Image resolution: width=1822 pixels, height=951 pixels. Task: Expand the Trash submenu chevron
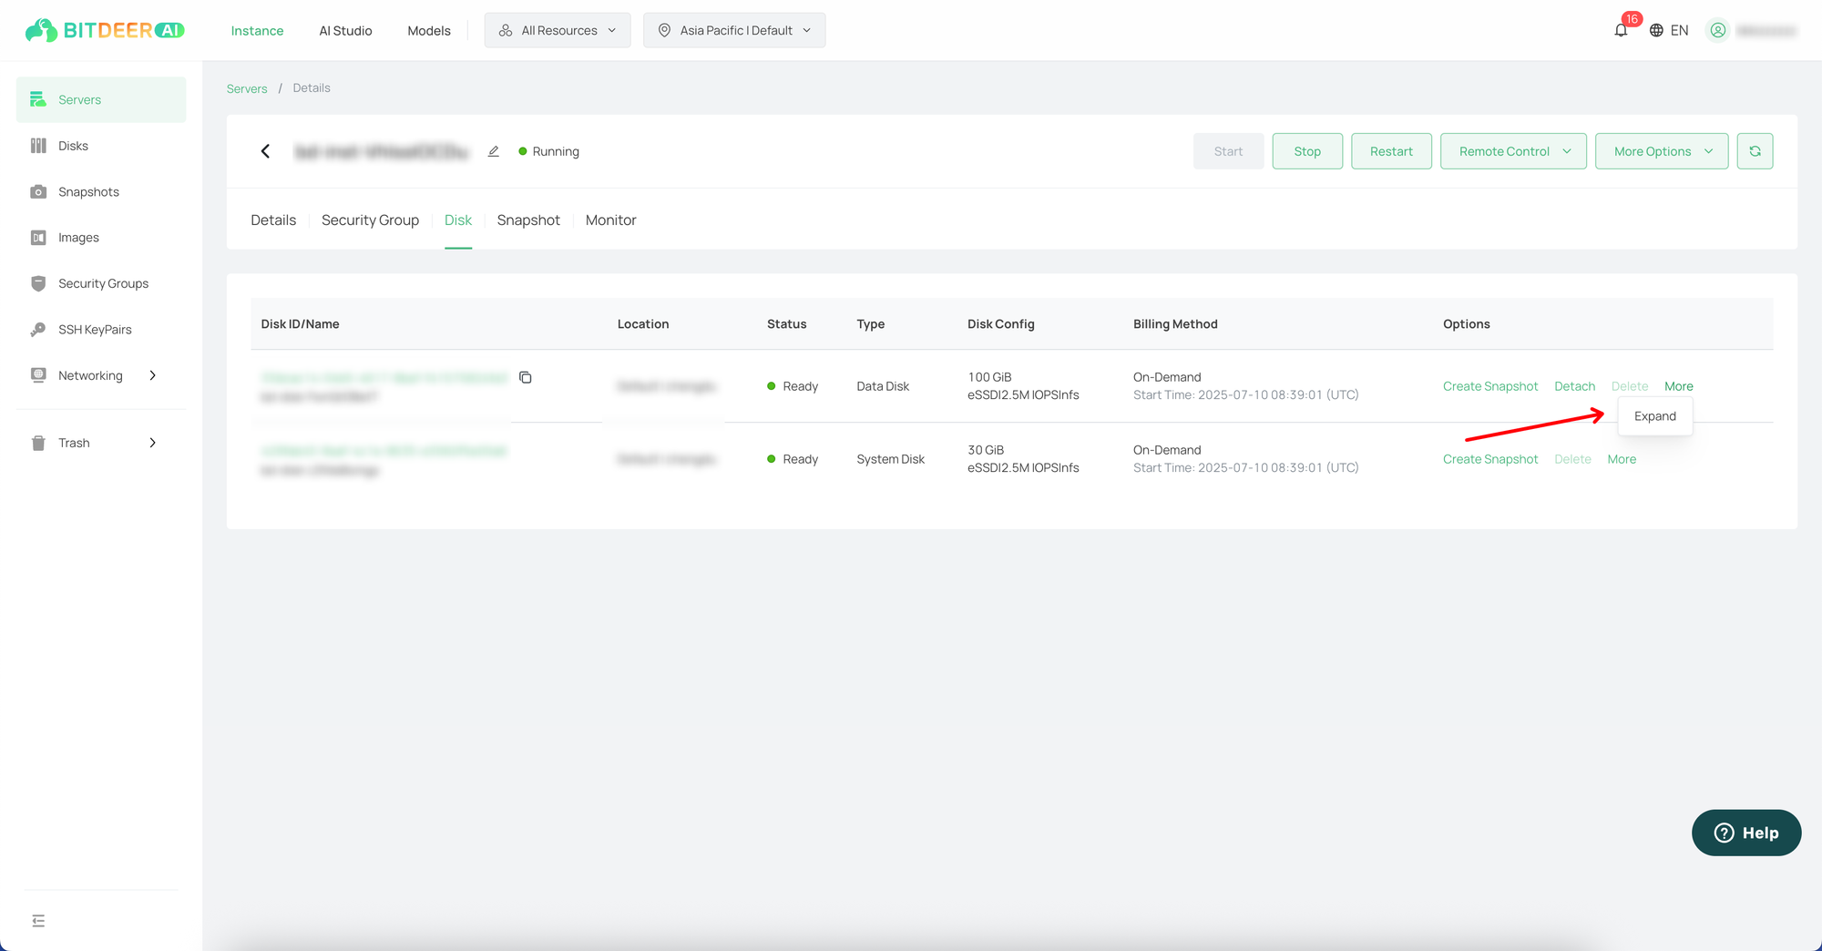coord(152,443)
